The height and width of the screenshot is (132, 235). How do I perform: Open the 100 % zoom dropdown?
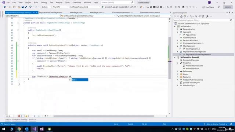(10, 116)
